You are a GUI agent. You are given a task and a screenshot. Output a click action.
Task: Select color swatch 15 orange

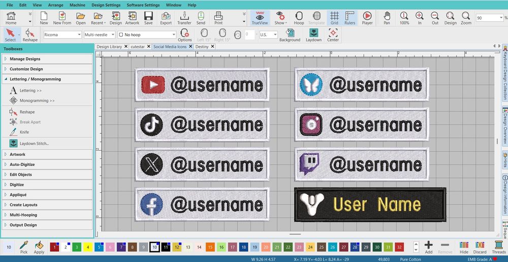210,247
